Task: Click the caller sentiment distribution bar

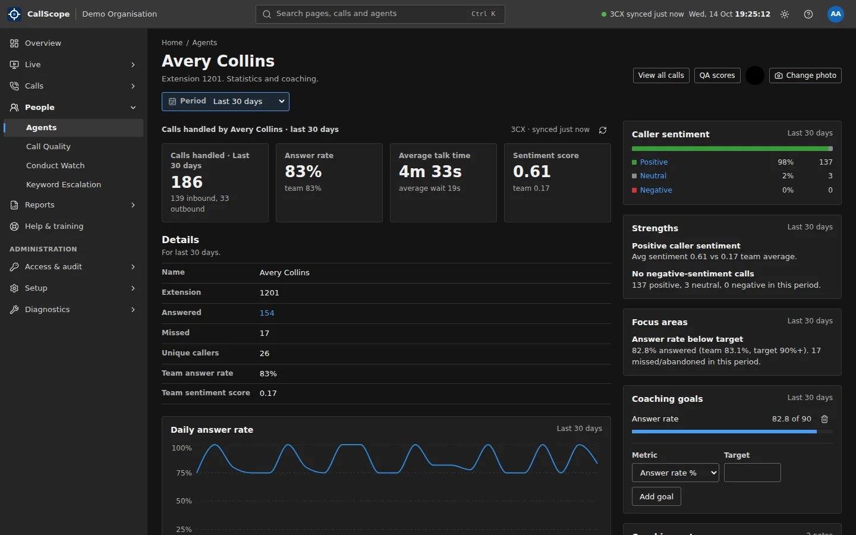Action: [732, 149]
